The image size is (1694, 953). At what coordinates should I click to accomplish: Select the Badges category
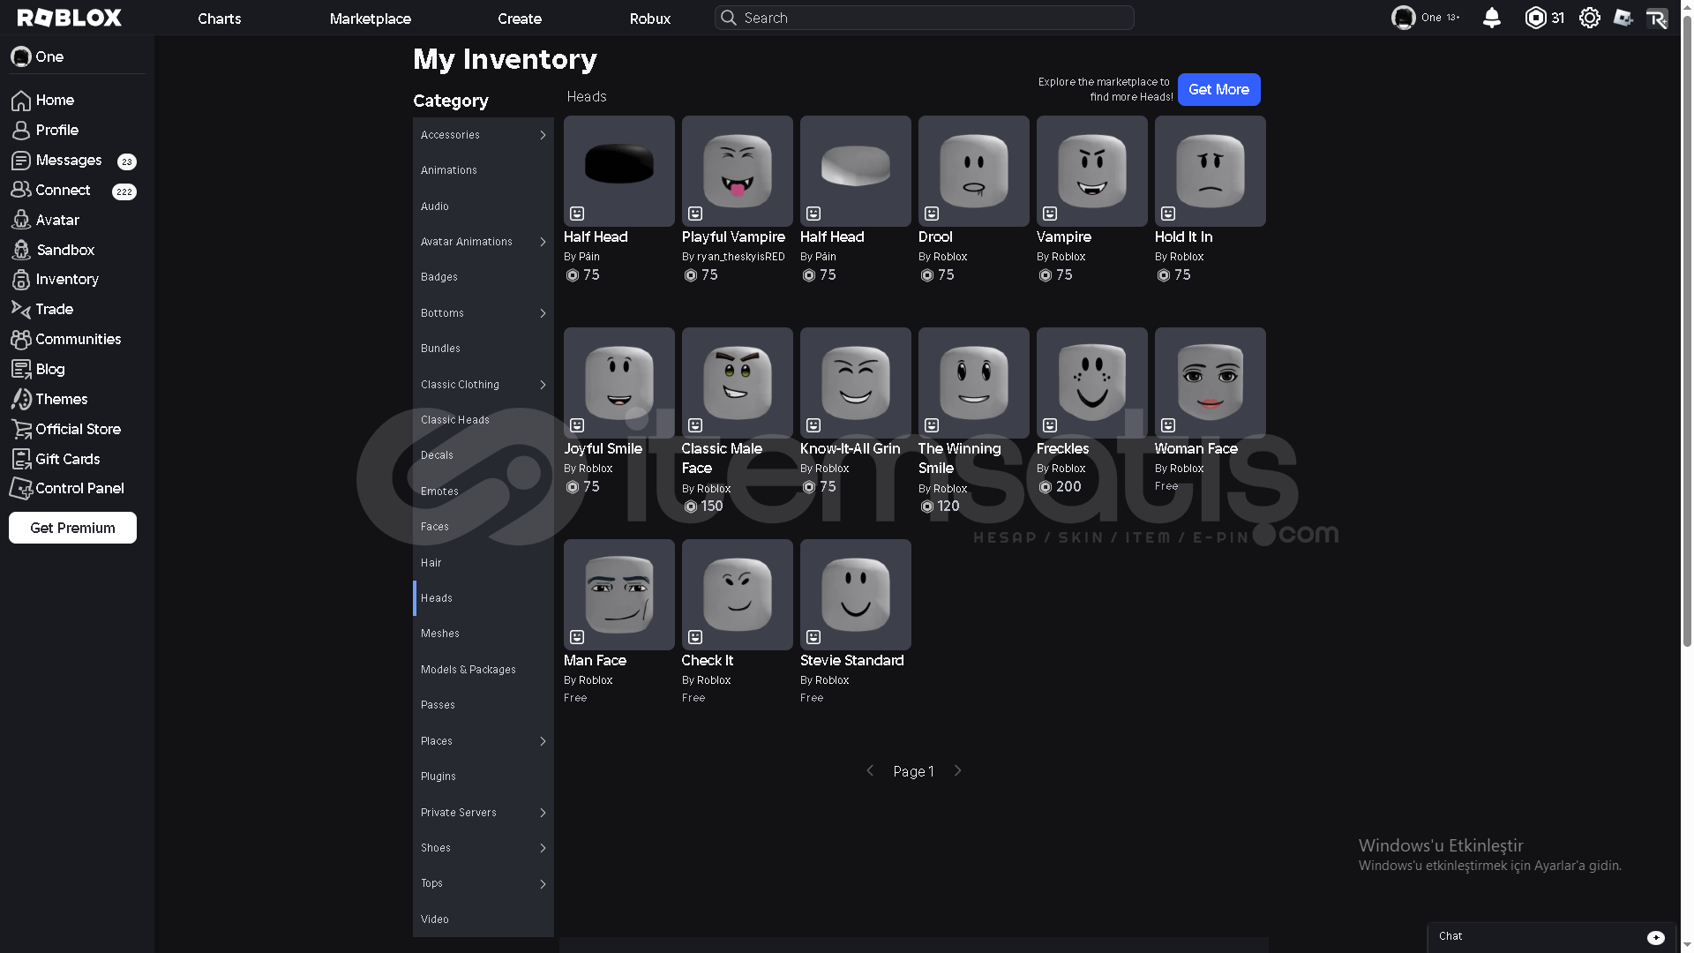click(483, 277)
